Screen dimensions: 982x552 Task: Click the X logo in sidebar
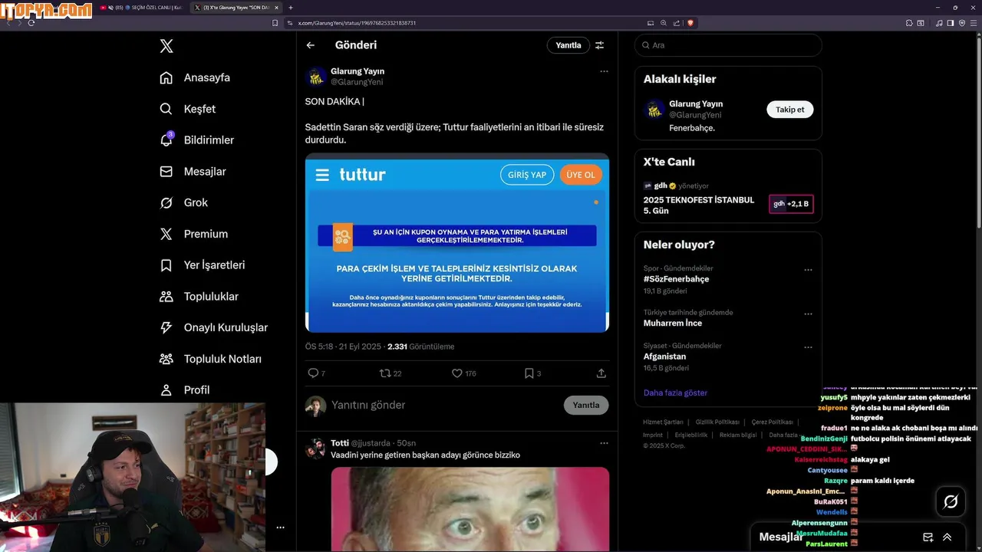[x=166, y=46]
